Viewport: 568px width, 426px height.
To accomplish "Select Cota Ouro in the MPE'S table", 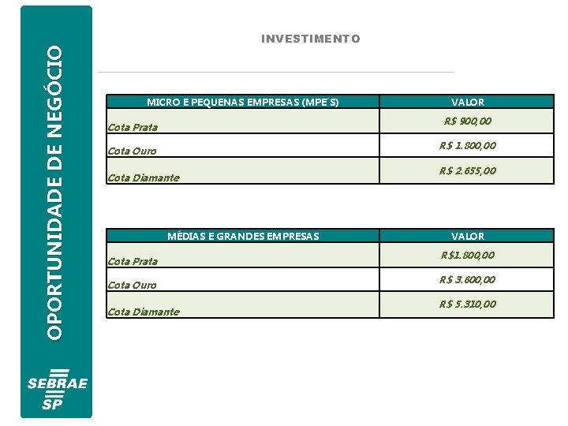I will click(x=132, y=151).
